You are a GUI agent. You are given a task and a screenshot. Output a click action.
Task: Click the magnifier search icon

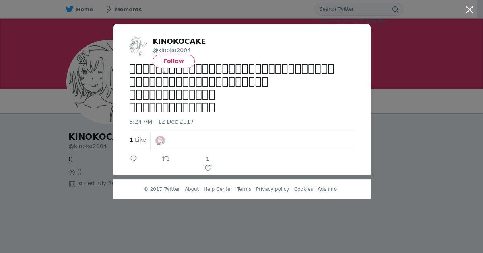395,9
